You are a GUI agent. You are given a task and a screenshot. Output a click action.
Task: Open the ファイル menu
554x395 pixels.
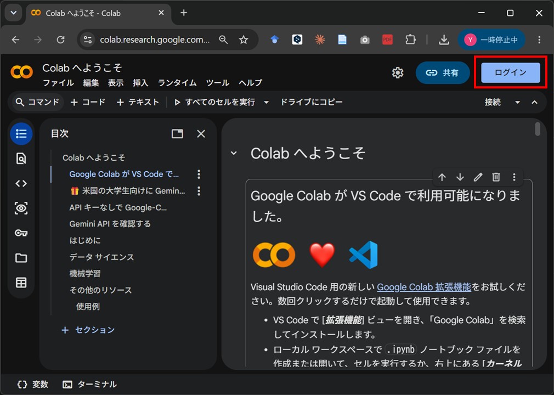[x=58, y=83]
